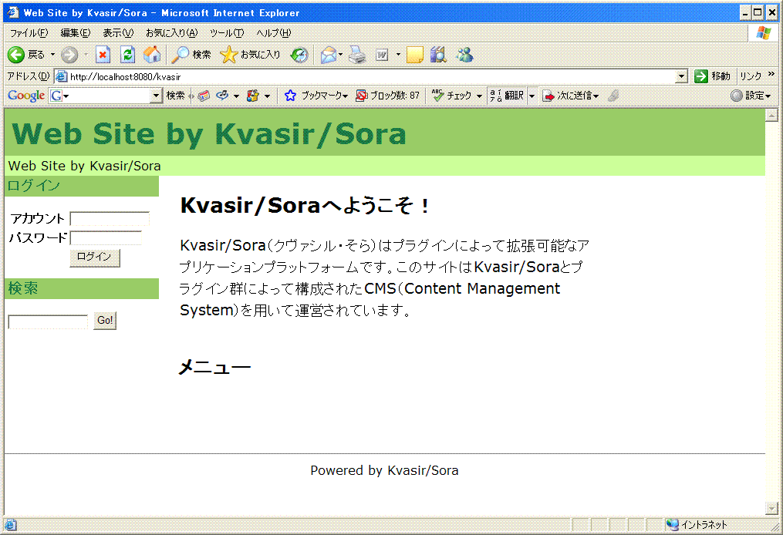Click the Send To page icon
This screenshot has width=783, height=535.
click(x=548, y=96)
